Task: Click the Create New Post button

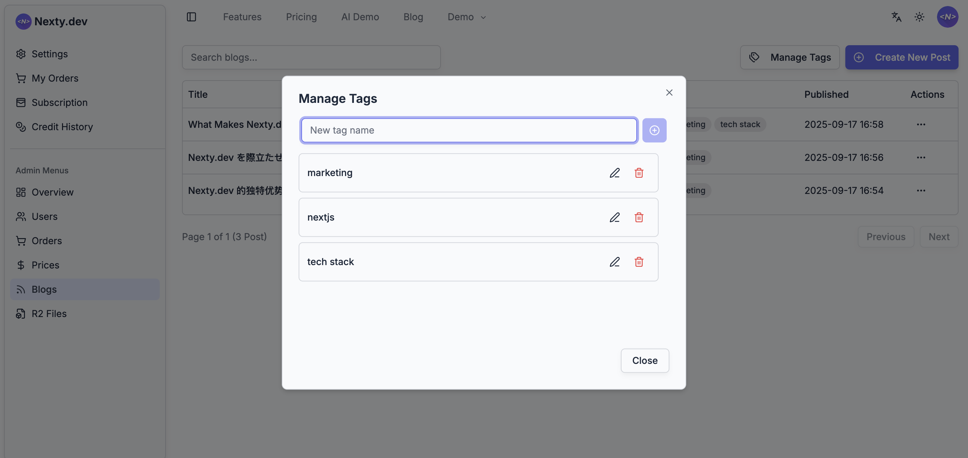Action: coord(902,57)
